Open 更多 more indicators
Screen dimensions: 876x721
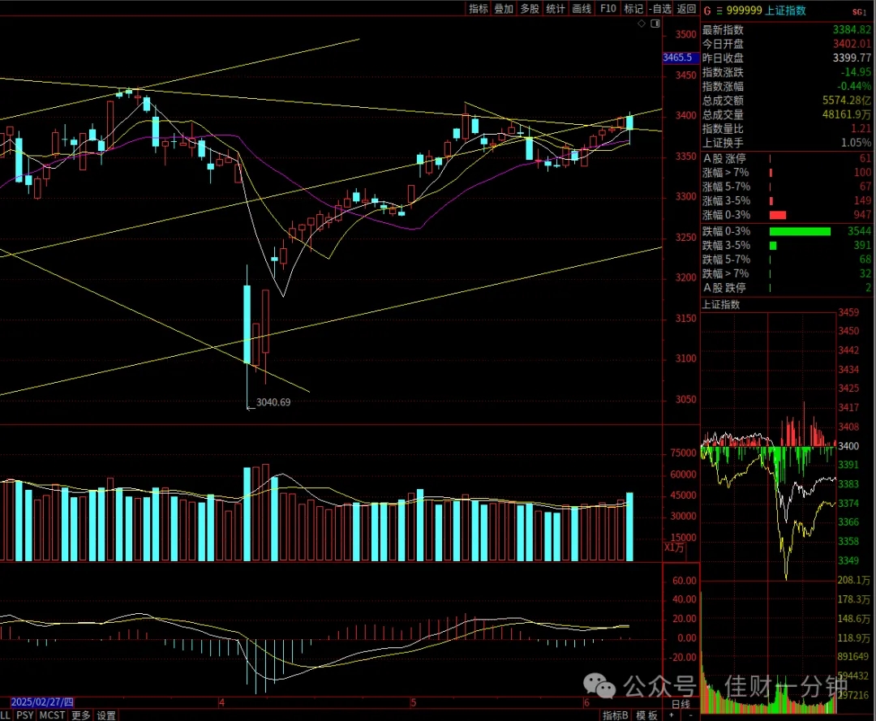click(x=80, y=715)
